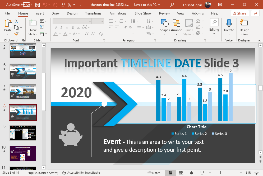Select the Format Painter tool
The image size is (263, 176).
point(16,34)
